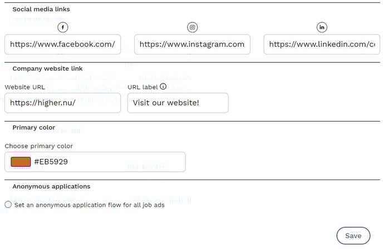Focus the Facebook URL input field
Image resolution: width=383 pixels, height=249 pixels.
pyautogui.click(x=62, y=44)
